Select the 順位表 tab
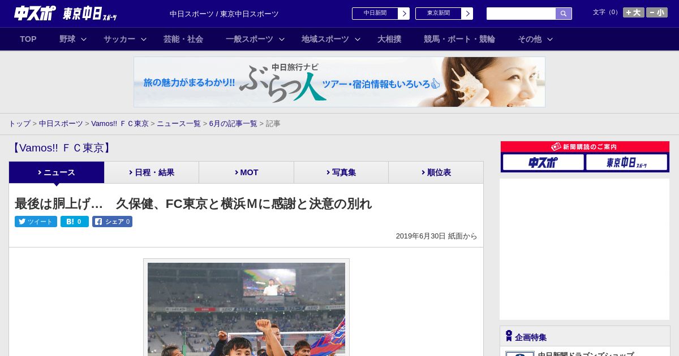The height and width of the screenshot is (356, 679). pyautogui.click(x=436, y=172)
